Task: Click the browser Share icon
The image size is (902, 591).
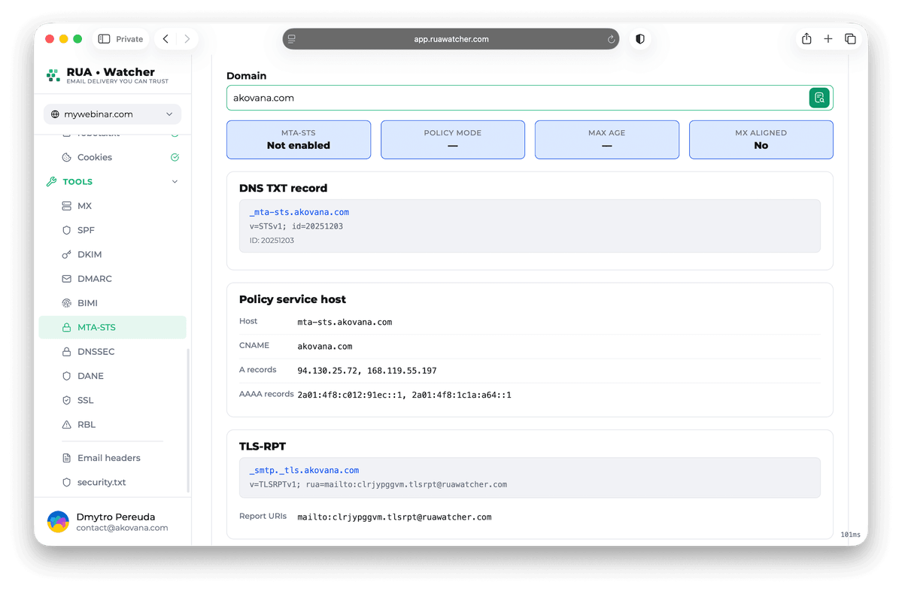Action: [x=806, y=39]
